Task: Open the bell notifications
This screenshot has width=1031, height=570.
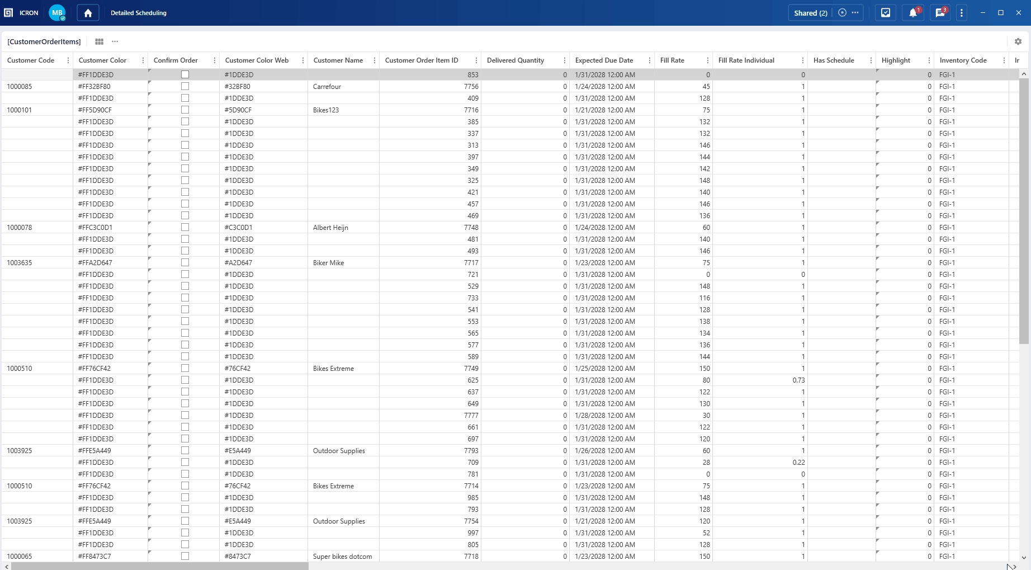Action: [913, 13]
